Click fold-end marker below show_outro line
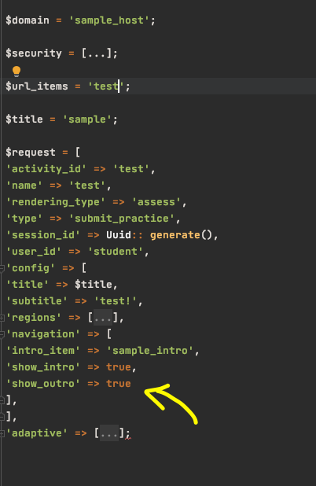 coord(2,400)
